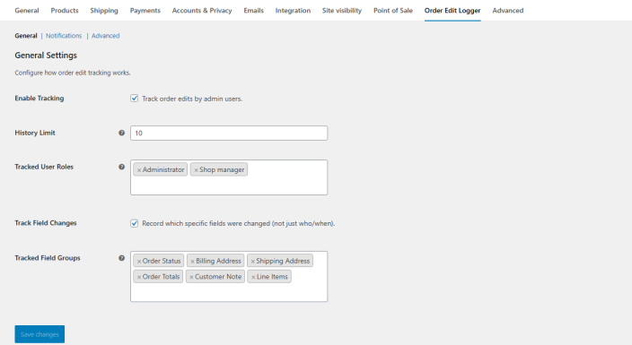This screenshot has width=632, height=345.
Task: Remove Shop manager role tag via its x
Action: click(x=196, y=170)
